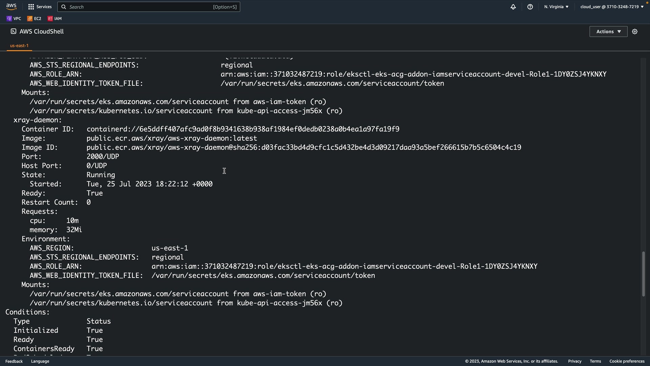Image resolution: width=650 pixels, height=366 pixels.
Task: Open the help question mark icon
Action: [x=530, y=7]
